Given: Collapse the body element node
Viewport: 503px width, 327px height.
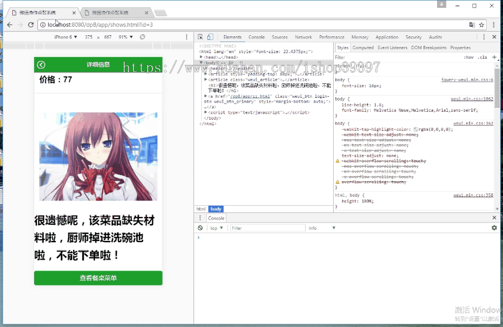Looking at the screenshot, I should [201, 63].
